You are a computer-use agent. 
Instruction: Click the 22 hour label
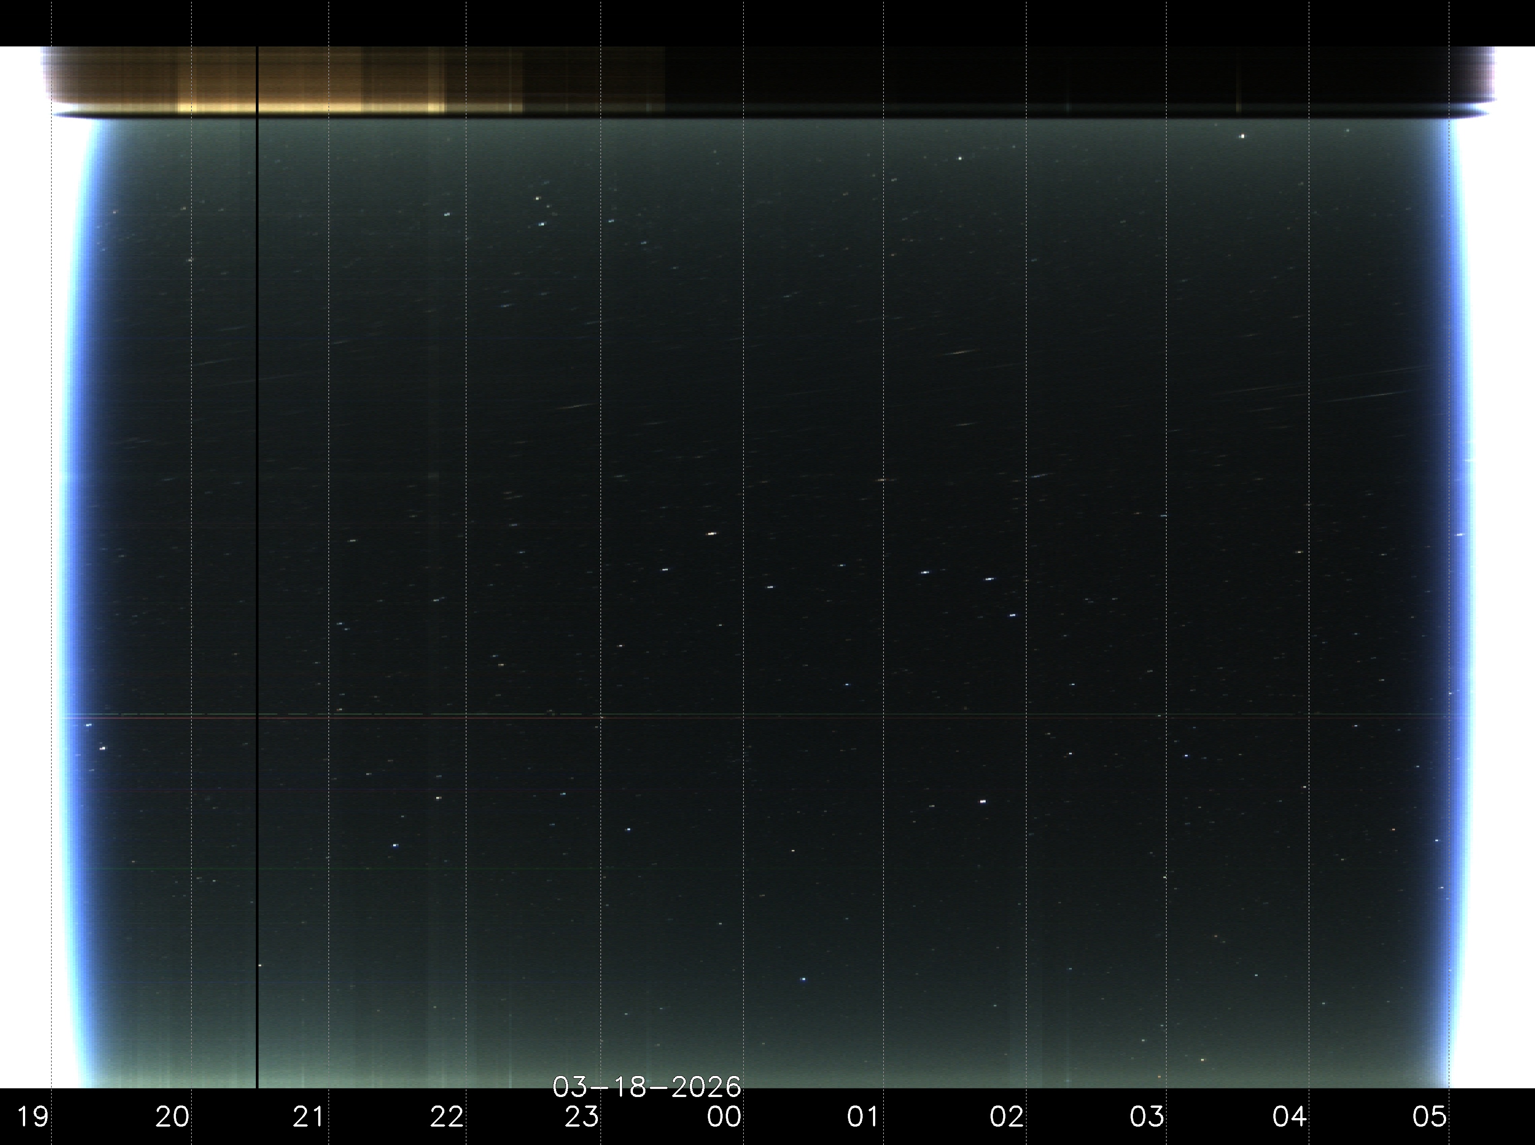[x=447, y=1117]
